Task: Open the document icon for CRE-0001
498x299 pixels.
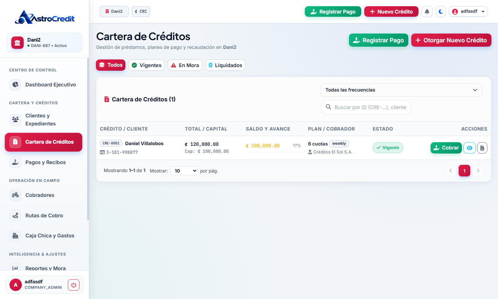Action: [x=482, y=148]
